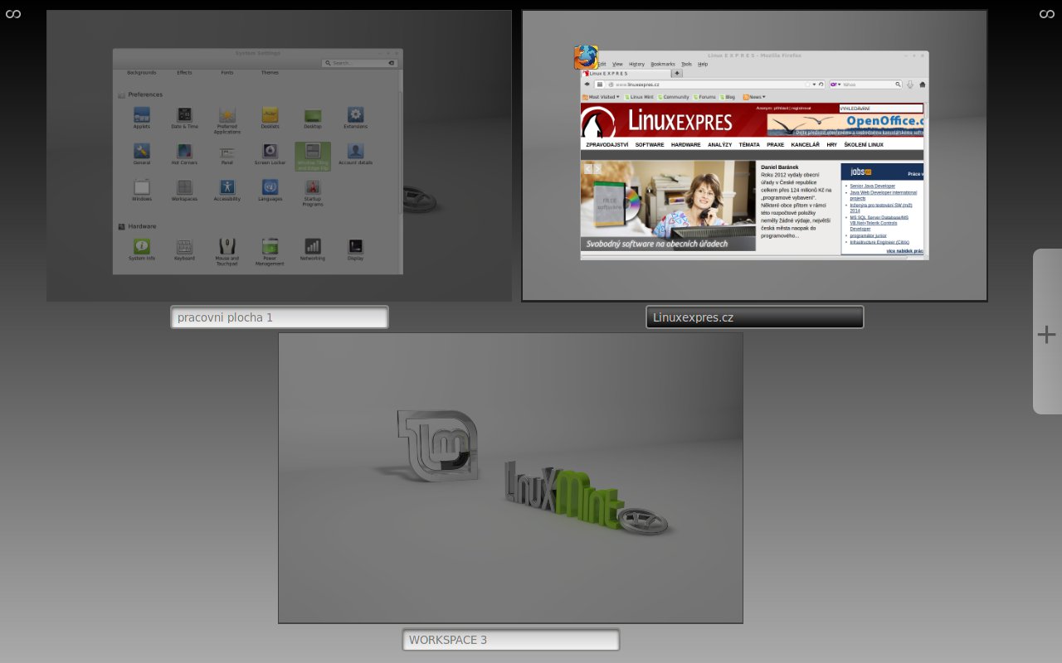Click the plus button to add a workspace
The height and width of the screenshot is (663, 1062).
pos(1046,334)
